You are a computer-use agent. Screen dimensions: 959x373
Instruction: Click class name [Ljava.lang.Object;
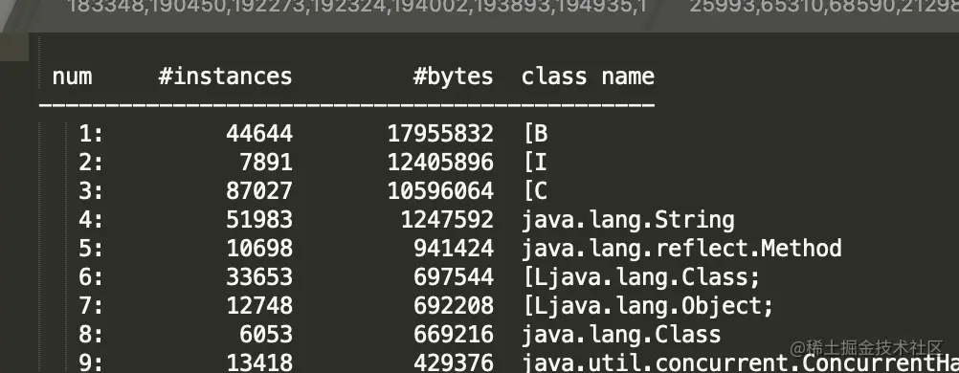point(648,306)
